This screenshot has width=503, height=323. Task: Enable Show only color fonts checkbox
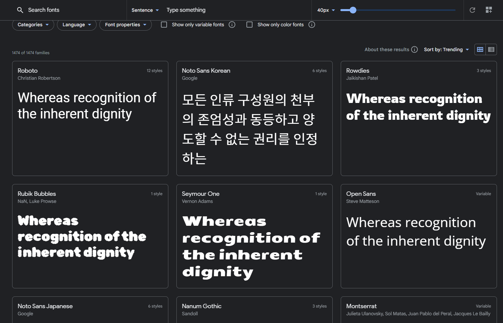[x=249, y=25]
